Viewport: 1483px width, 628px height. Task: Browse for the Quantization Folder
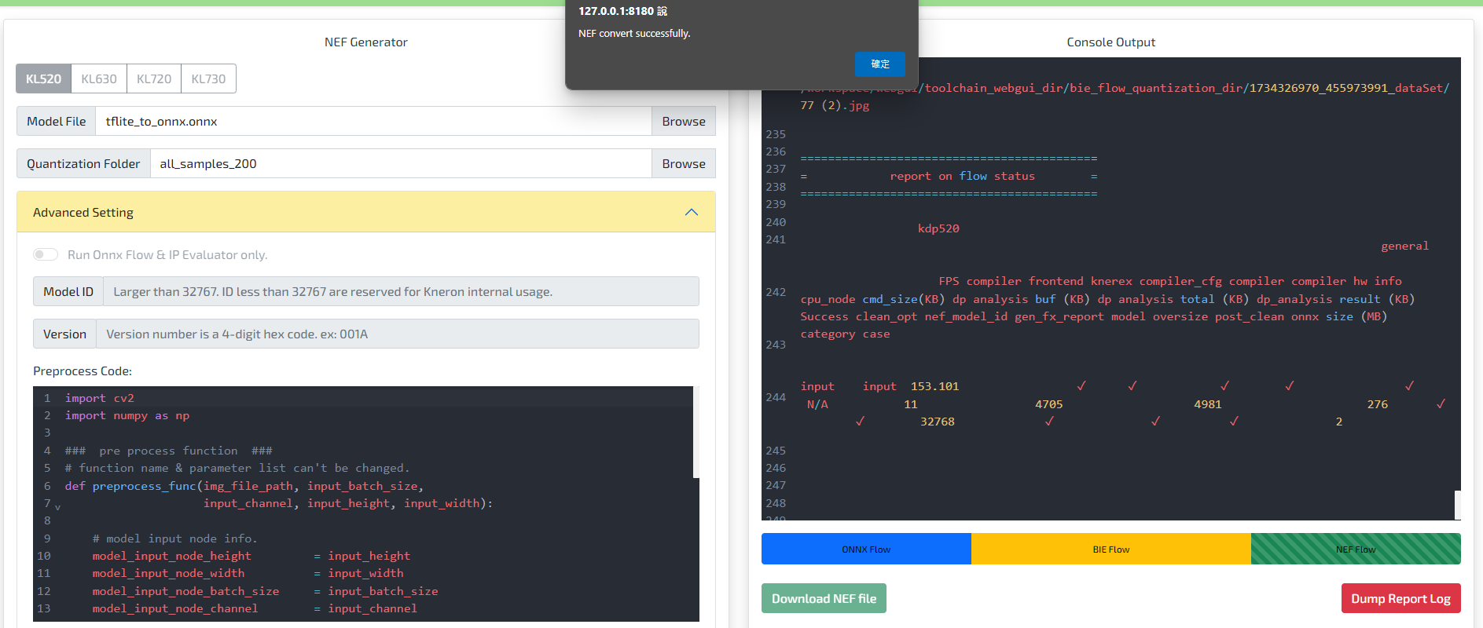[683, 163]
